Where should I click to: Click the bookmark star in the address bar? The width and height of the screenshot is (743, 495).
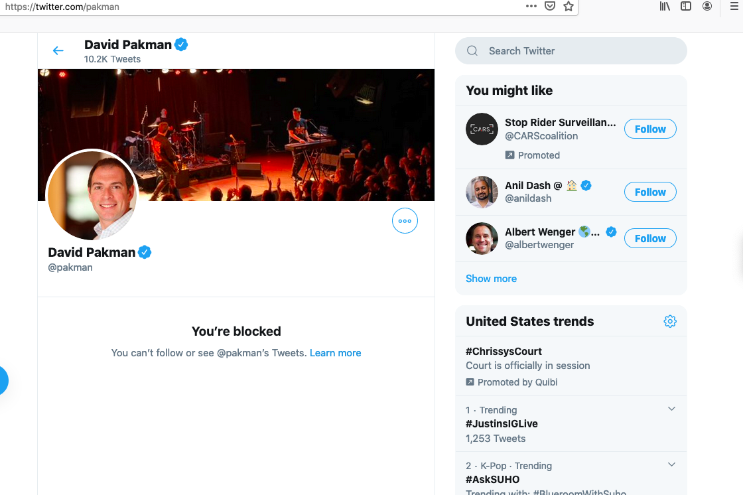point(568,6)
